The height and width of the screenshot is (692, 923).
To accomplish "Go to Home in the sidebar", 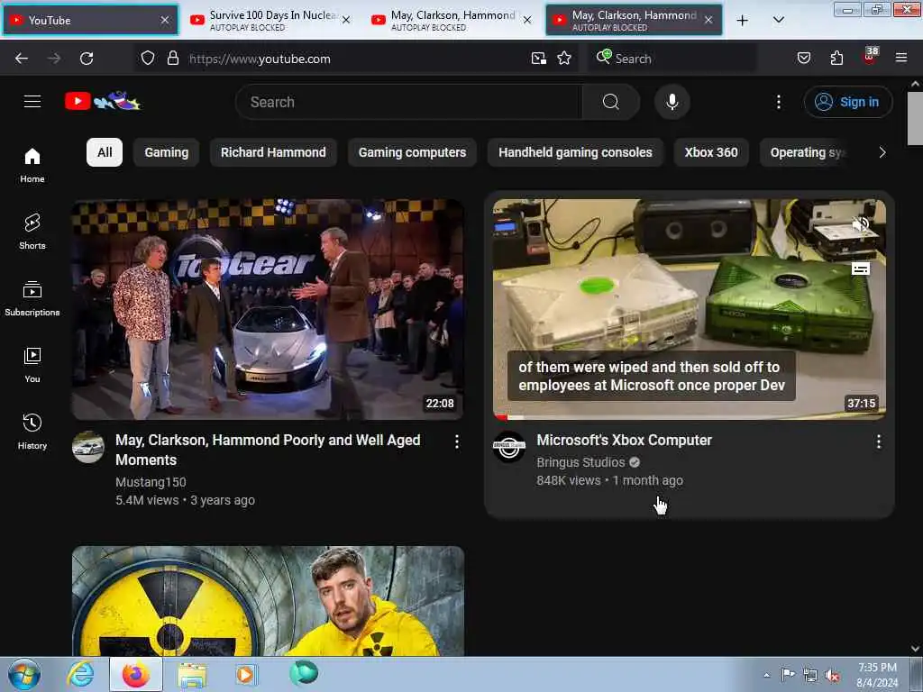I will click(32, 166).
